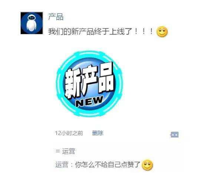Screen dimensions: 204x186
Task: Tap the robot avatar of 产品
Action: pyautogui.click(x=32, y=23)
